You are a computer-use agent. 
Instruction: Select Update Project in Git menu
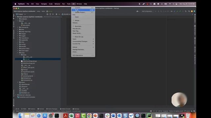point(83,12)
